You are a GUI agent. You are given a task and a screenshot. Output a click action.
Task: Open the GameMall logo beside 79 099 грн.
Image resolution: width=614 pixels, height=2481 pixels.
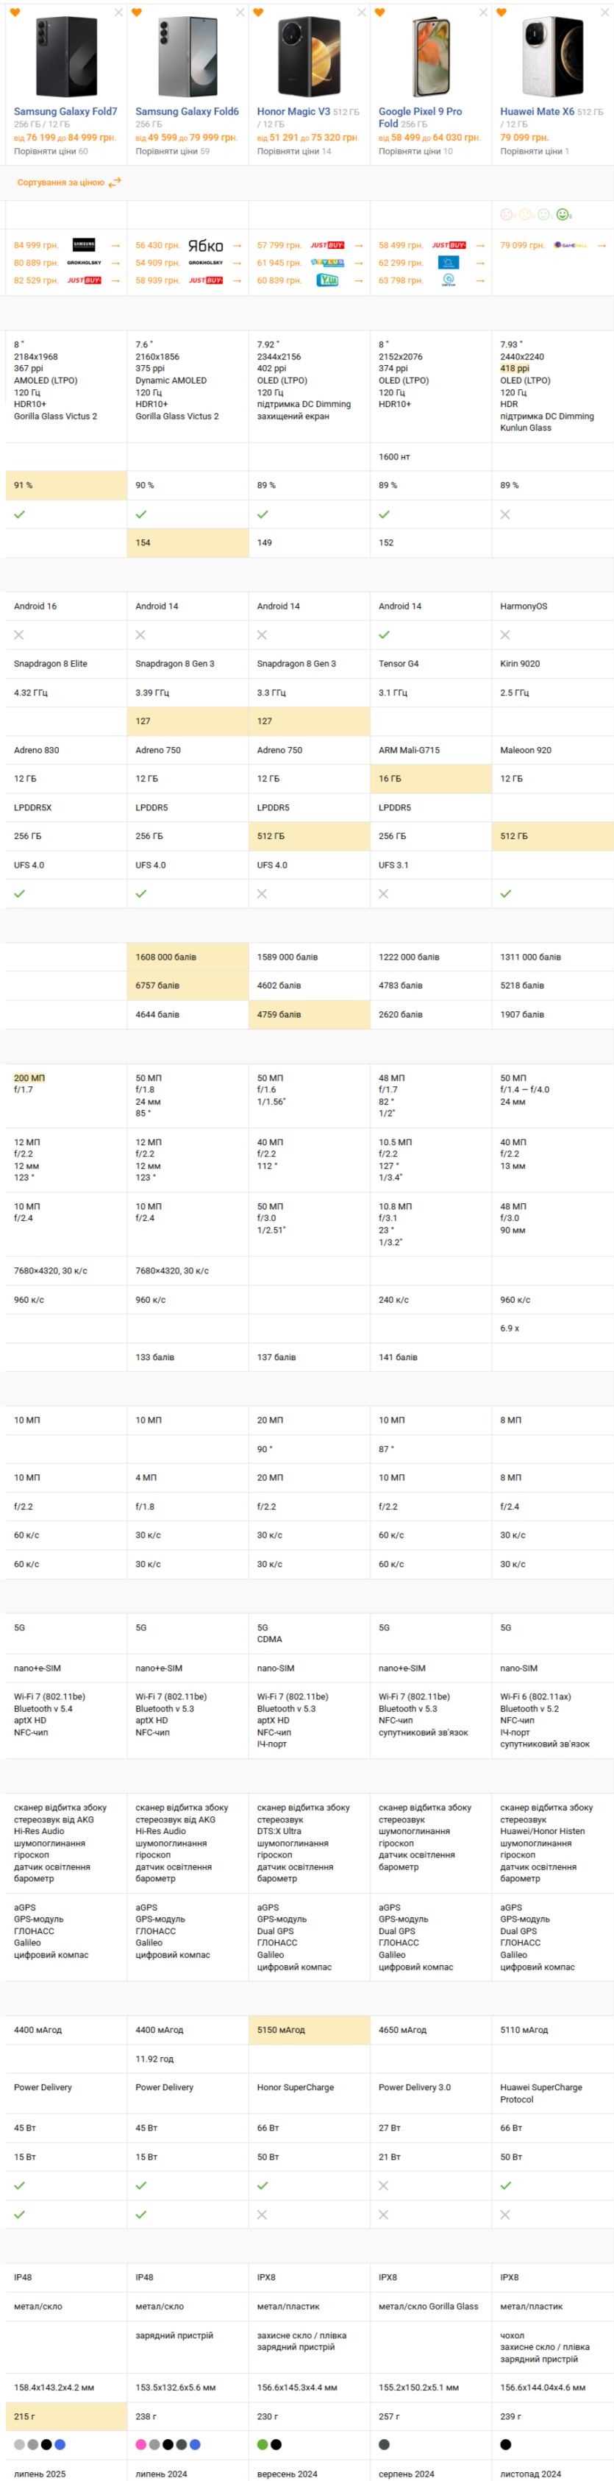click(570, 246)
